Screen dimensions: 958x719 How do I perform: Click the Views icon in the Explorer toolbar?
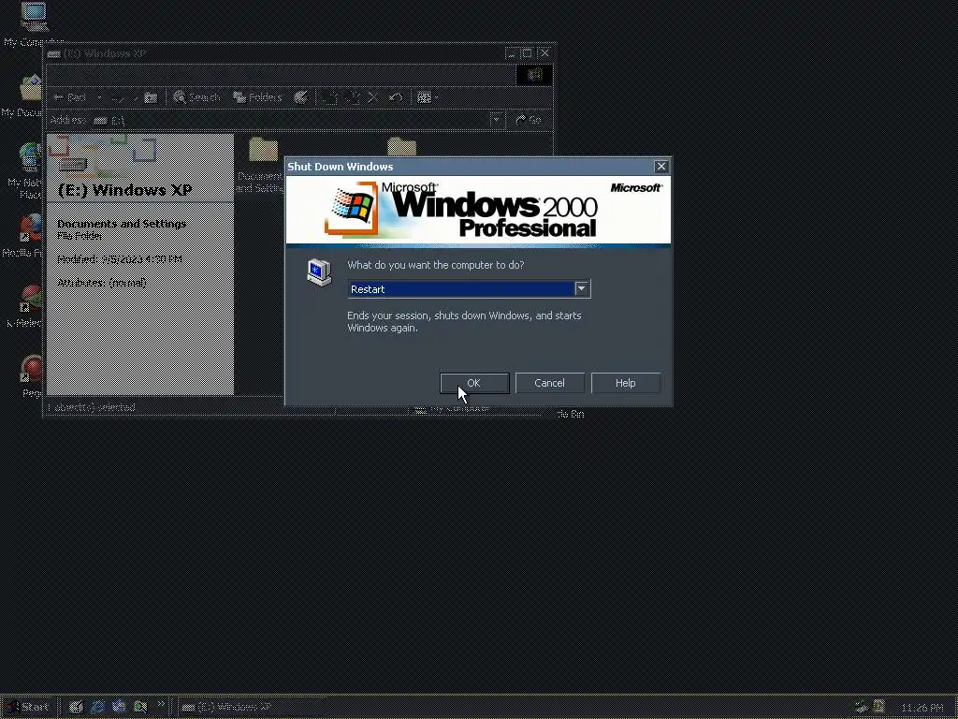tap(424, 97)
